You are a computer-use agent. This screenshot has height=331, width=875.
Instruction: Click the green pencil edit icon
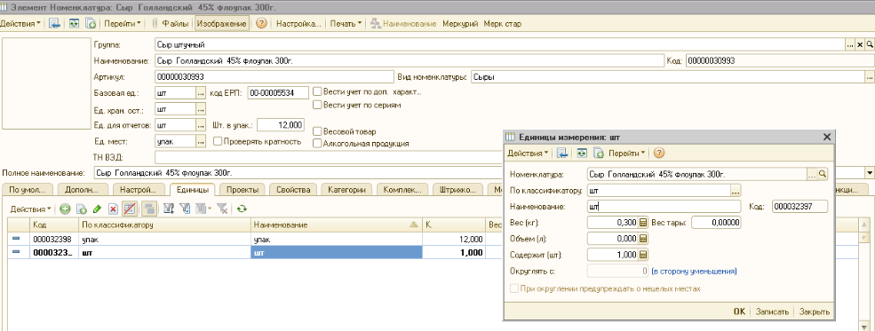(97, 209)
